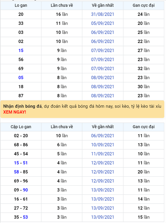Image resolution: width=166 pixels, height=223 pixels.
Task: Select the 27 lần cell for number 15
Action: (x=144, y=50)
